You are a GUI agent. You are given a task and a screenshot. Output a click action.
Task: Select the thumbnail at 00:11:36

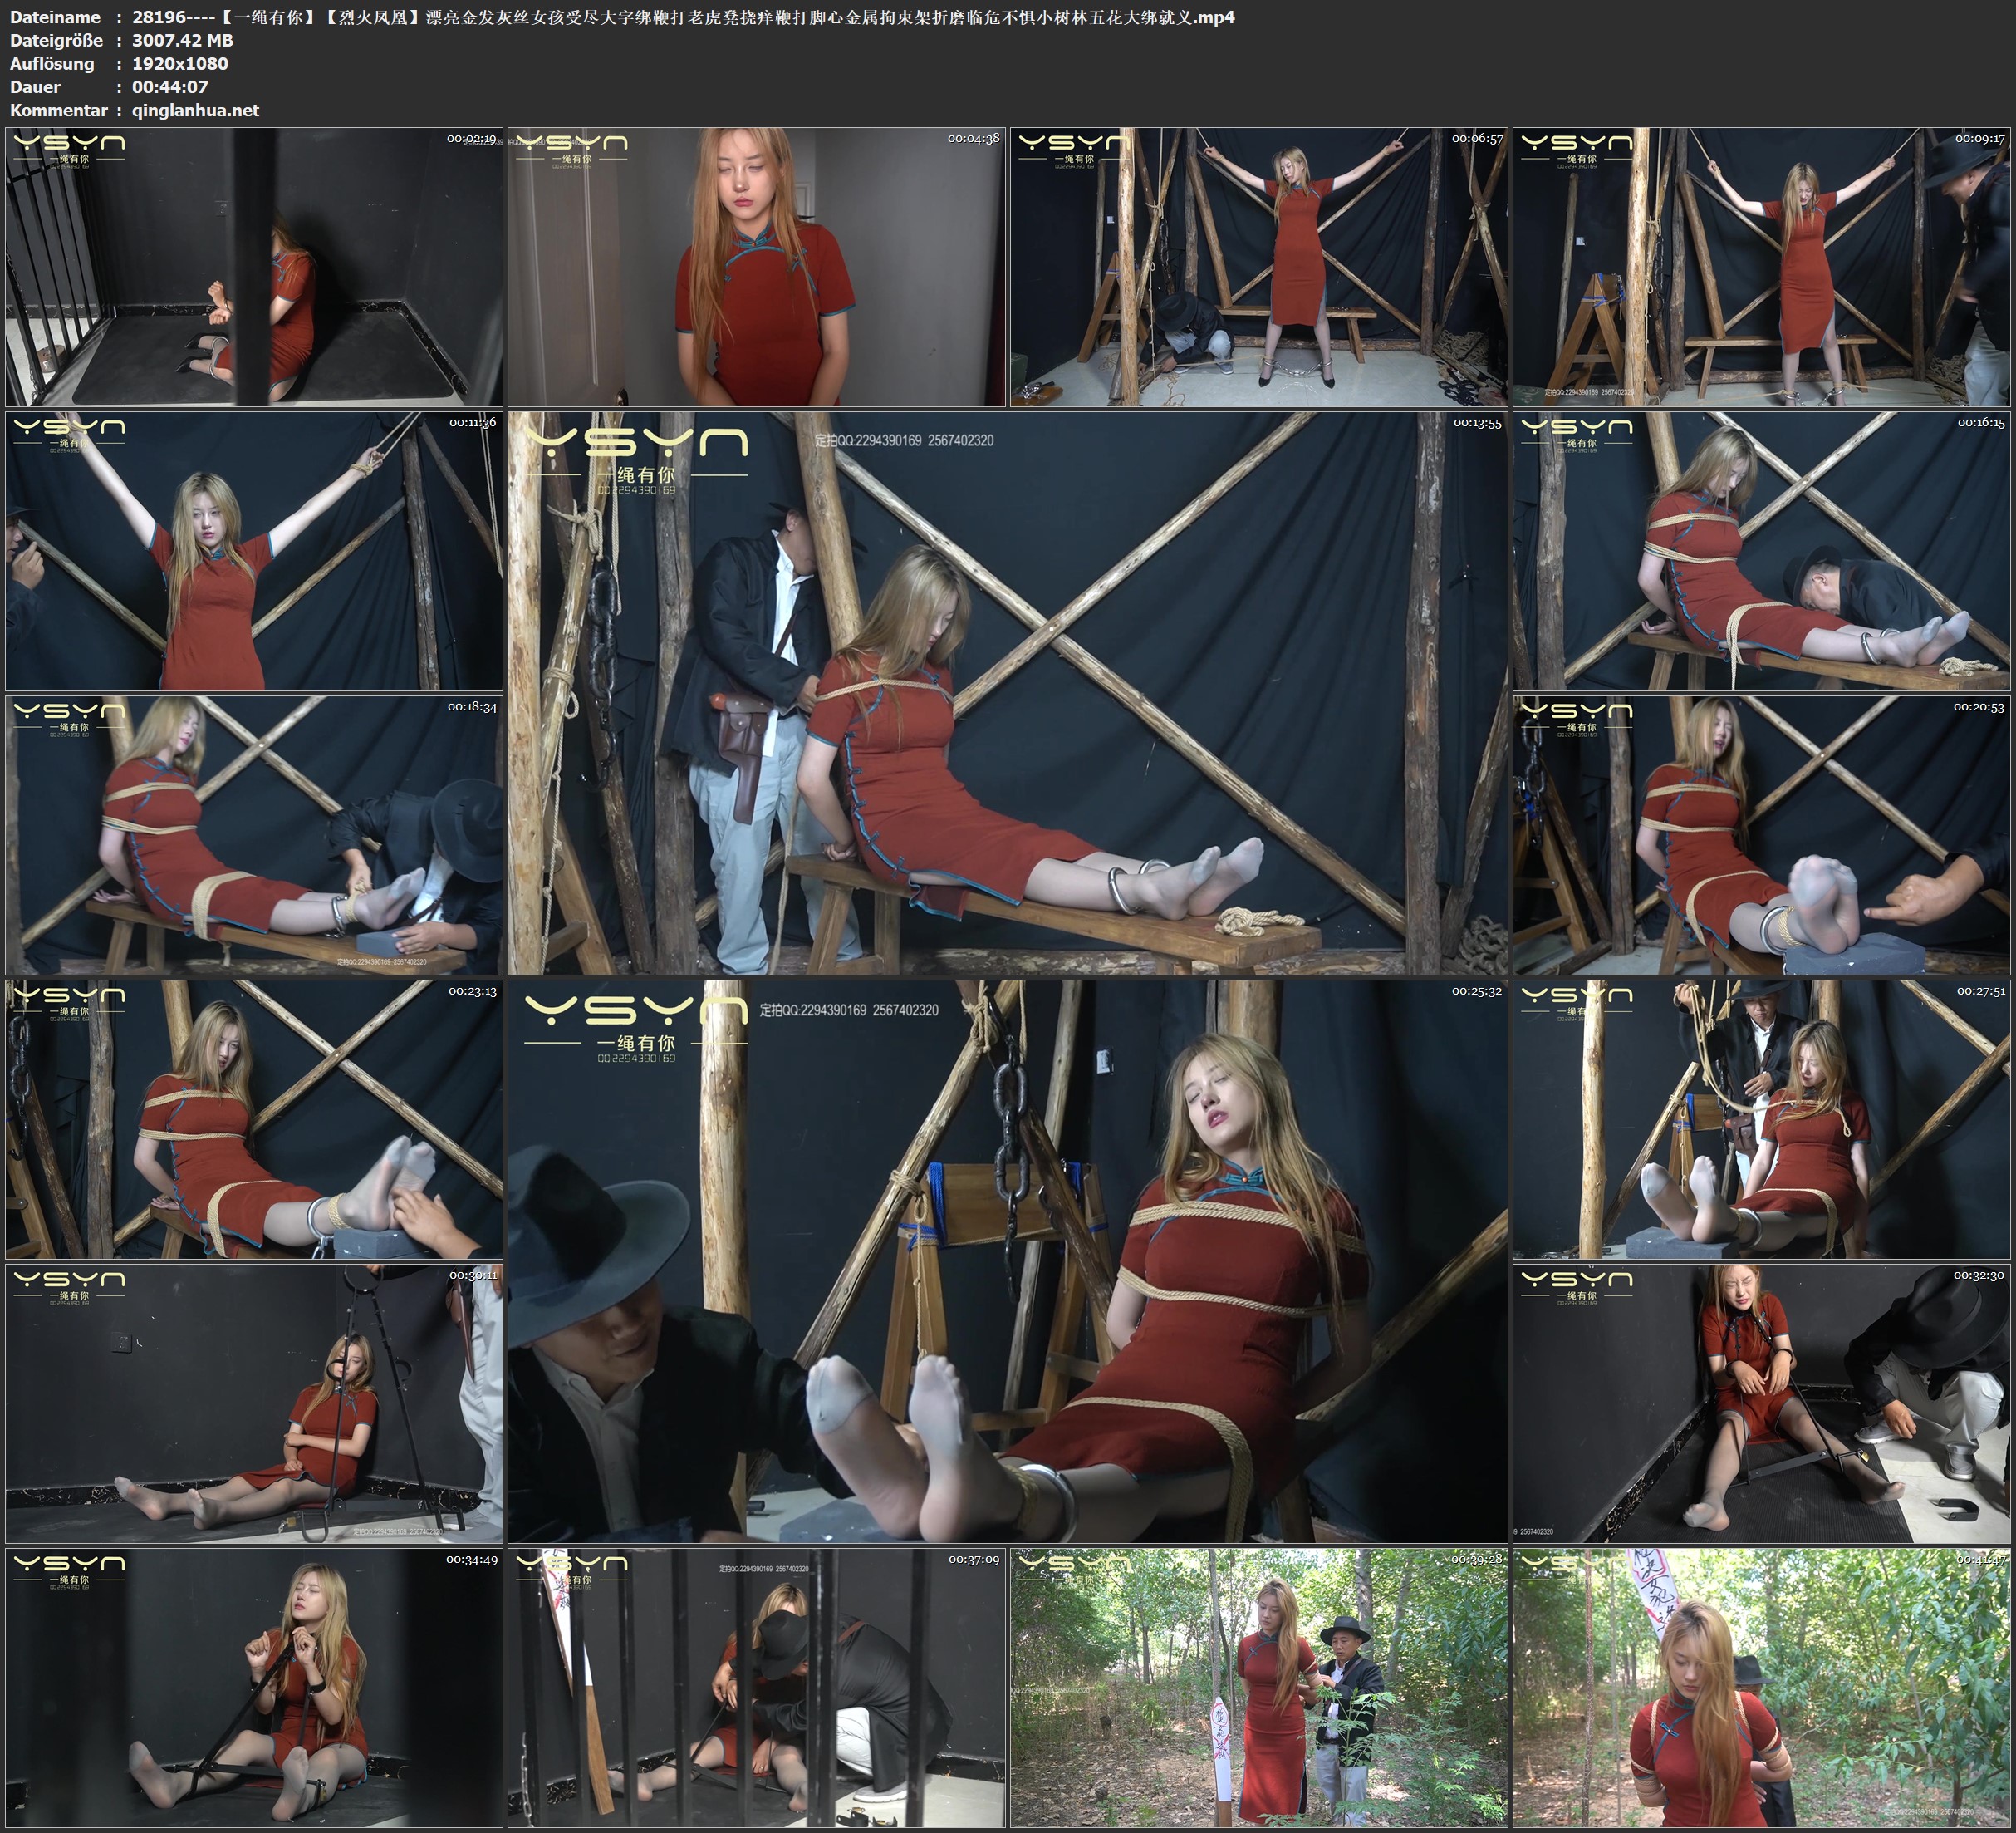[254, 550]
